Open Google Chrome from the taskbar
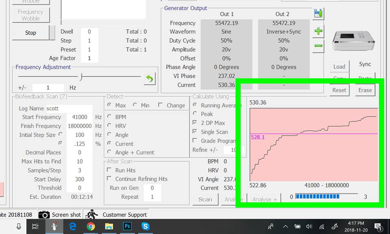This screenshot has width=390, height=234. click(91, 226)
